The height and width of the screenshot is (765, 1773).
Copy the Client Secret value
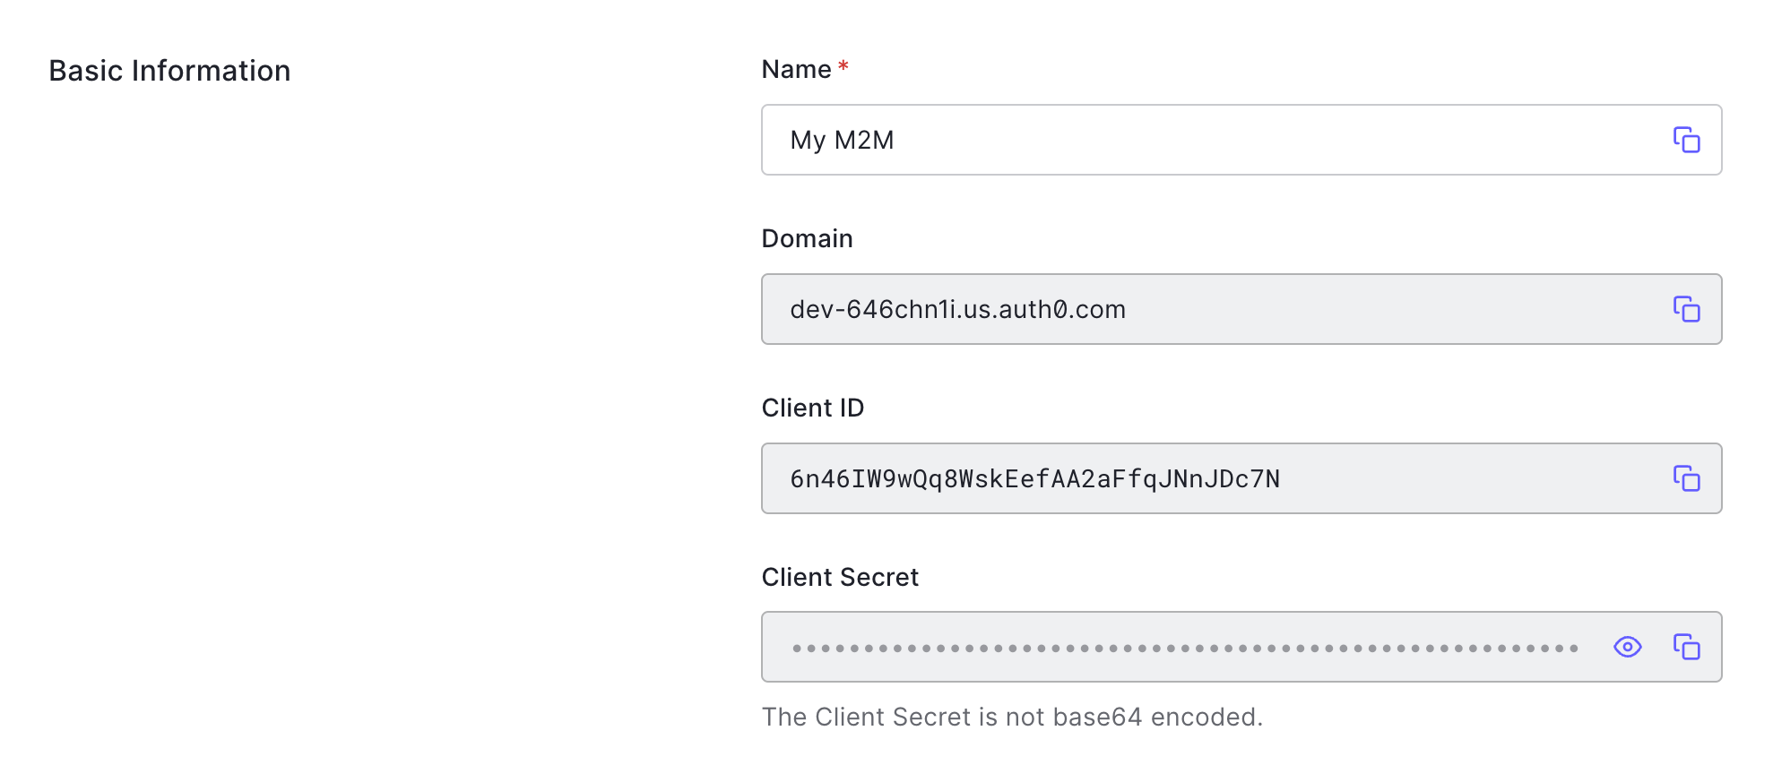click(1688, 647)
